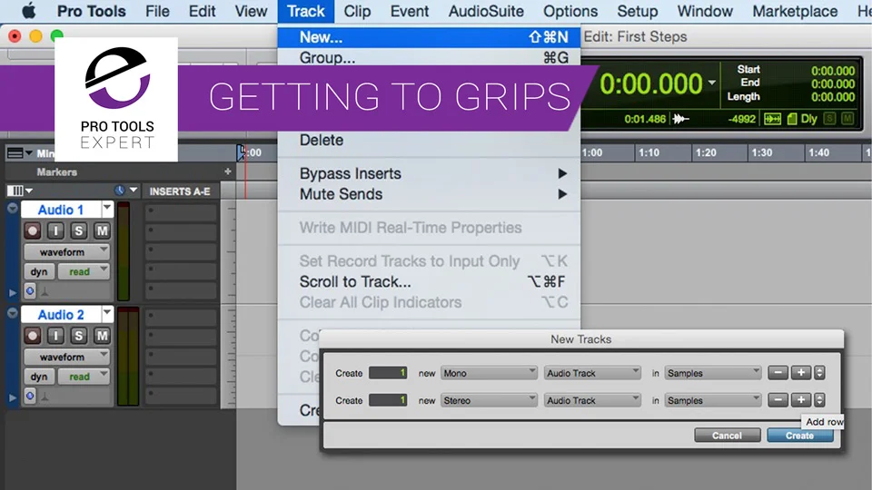Image resolution: width=872 pixels, height=490 pixels.
Task: Open the Stereo track format dropdown
Action: (489, 400)
